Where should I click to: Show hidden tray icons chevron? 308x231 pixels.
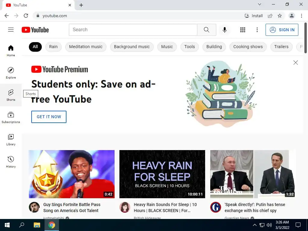click(254, 225)
